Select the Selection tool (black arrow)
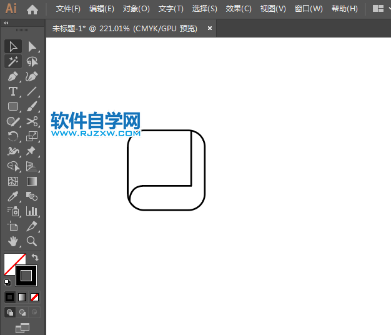Image resolution: width=391 pixels, height=335 pixels. pyautogui.click(x=13, y=47)
